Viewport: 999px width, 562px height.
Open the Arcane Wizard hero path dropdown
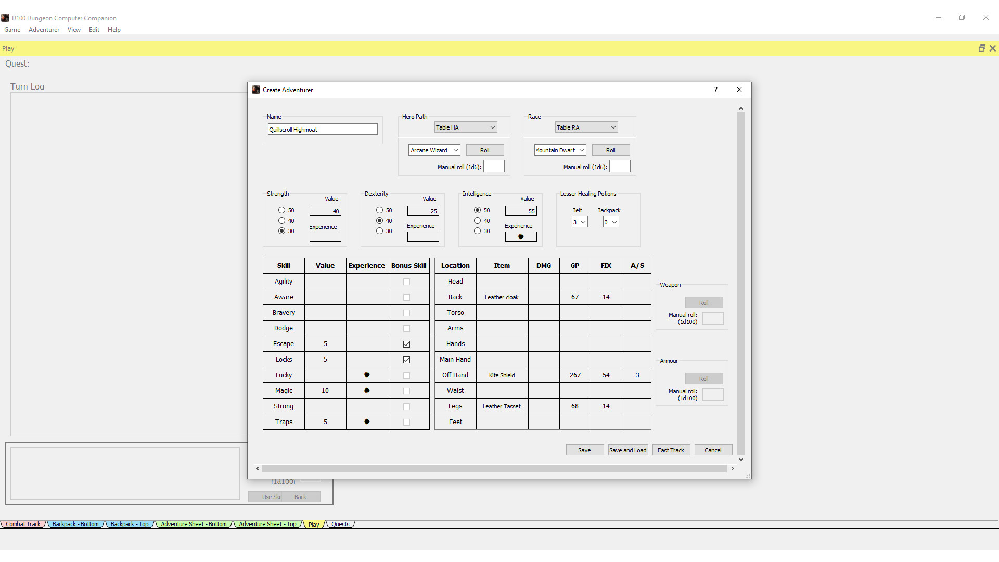pyautogui.click(x=434, y=150)
